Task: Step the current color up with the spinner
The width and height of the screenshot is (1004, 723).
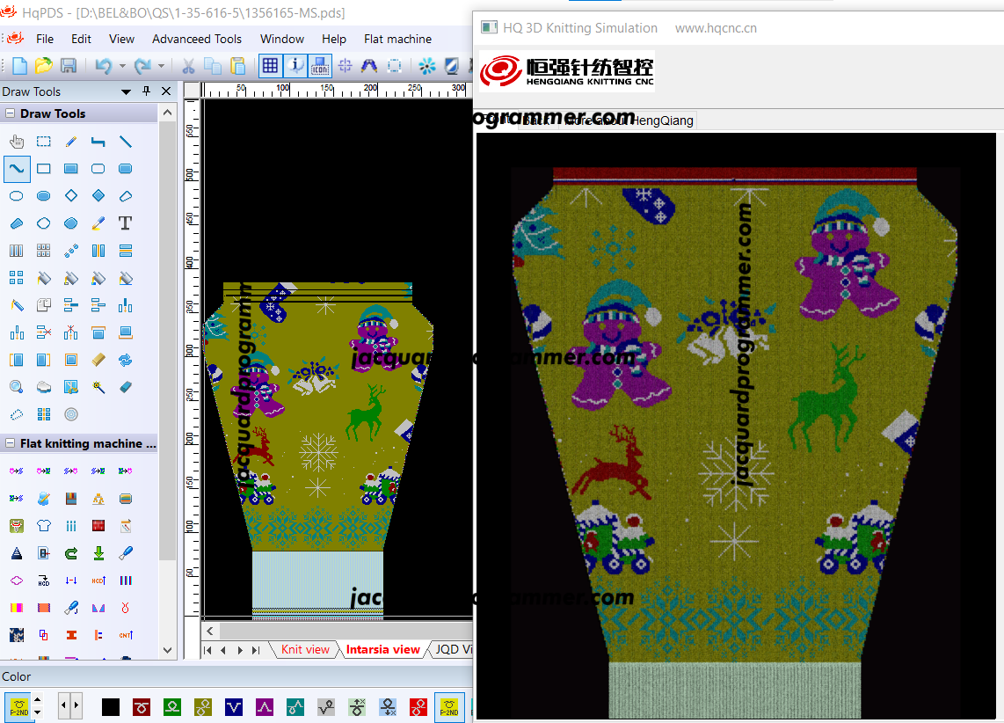Action: [x=37, y=700]
